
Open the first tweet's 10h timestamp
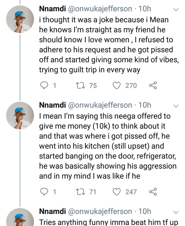click(x=145, y=9)
